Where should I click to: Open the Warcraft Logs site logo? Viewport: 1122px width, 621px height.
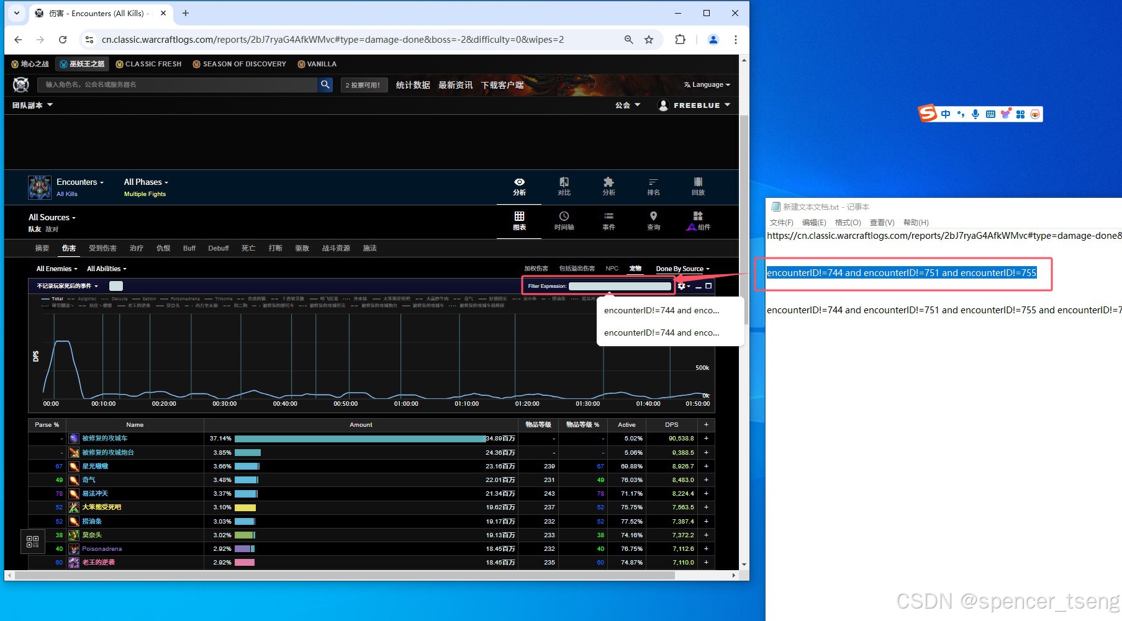tap(21, 84)
